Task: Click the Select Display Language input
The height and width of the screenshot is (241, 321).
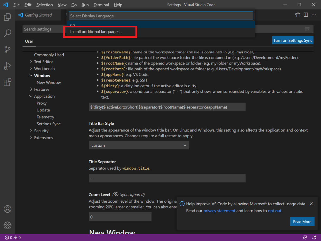Action: coord(161,16)
